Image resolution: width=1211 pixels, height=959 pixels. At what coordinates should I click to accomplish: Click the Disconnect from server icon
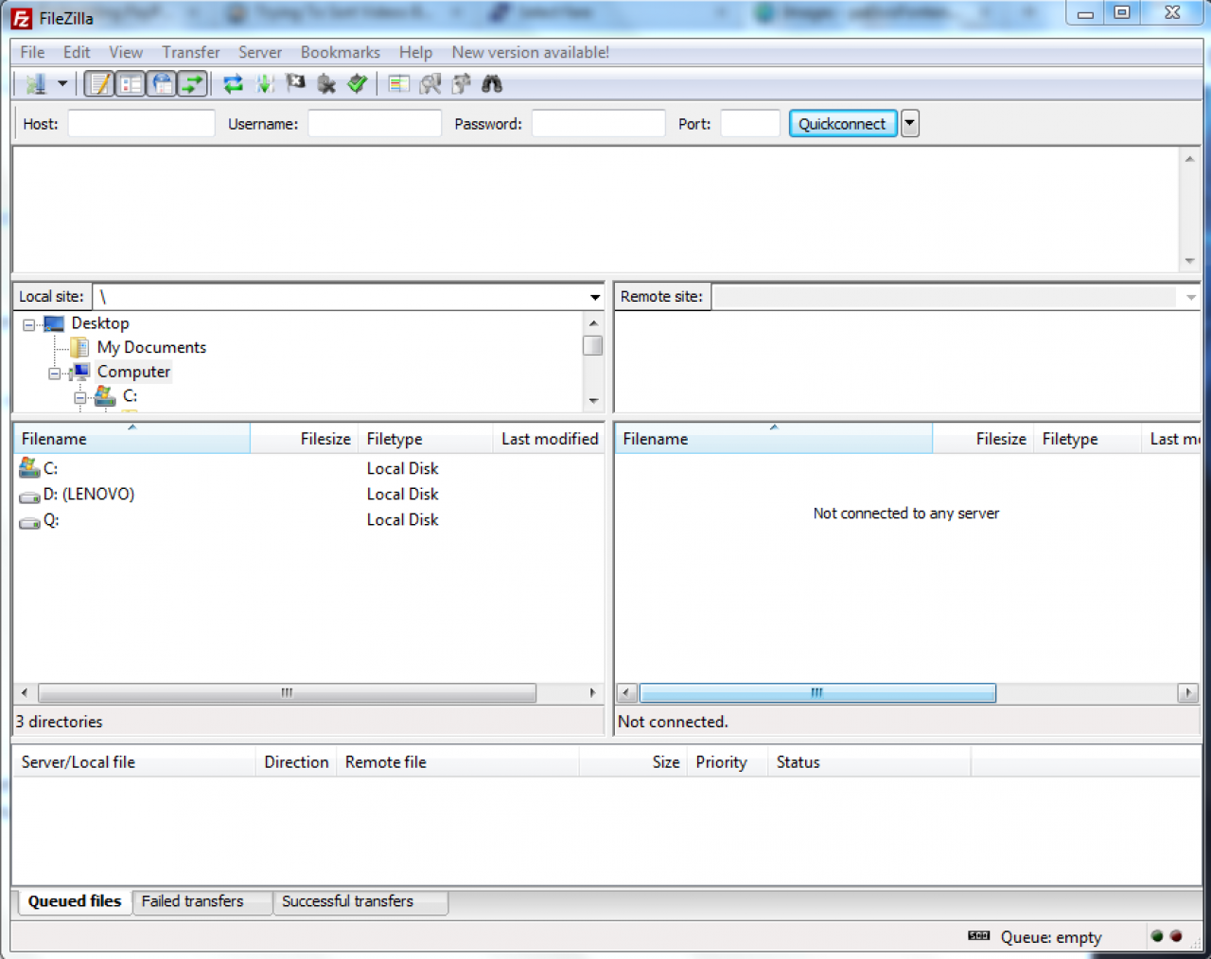click(326, 84)
